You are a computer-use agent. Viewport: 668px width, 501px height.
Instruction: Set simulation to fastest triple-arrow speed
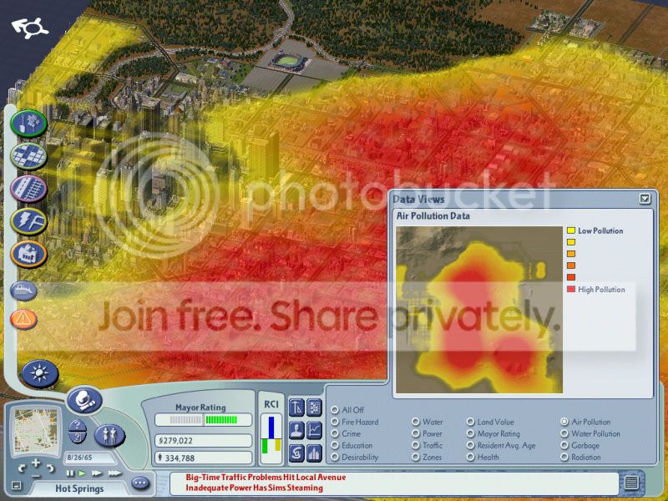point(115,473)
